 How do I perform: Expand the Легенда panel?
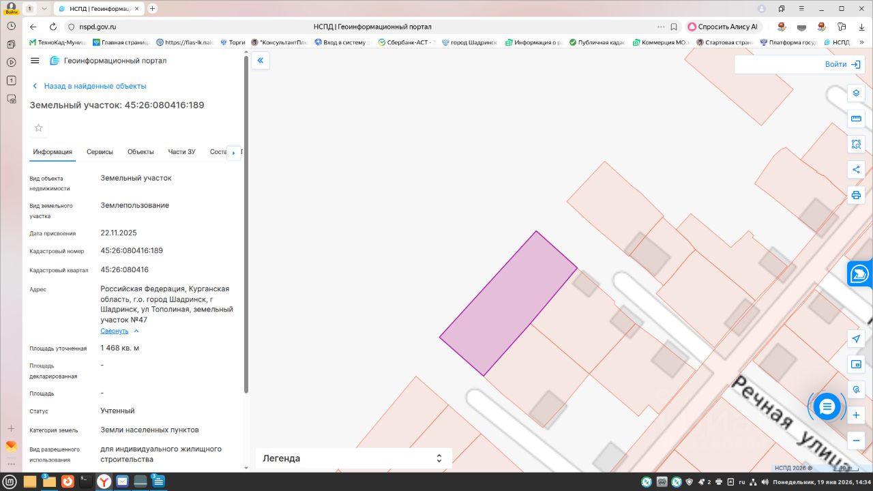(353, 458)
